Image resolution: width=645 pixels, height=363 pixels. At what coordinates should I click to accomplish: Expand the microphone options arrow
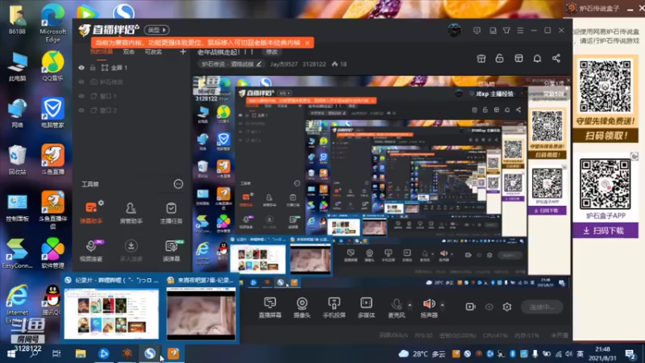[410, 305]
